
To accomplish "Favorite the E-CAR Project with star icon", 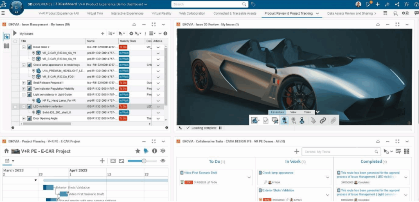I will (x=138, y=151).
